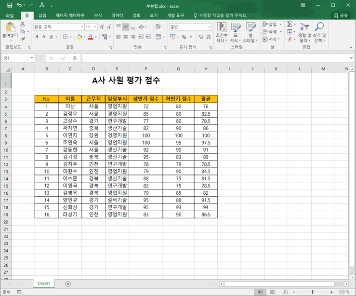Click the Cut scissors icon
This screenshot has width=356, height=296.
23,24
